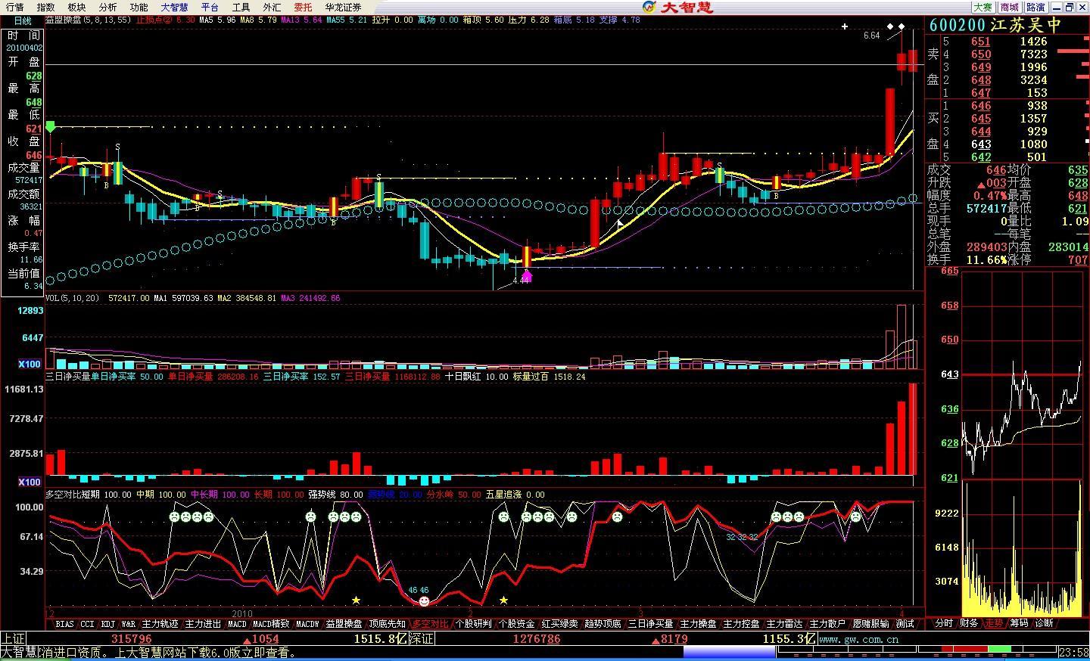Open the 工具 menu
1090x661 pixels.
[241, 8]
